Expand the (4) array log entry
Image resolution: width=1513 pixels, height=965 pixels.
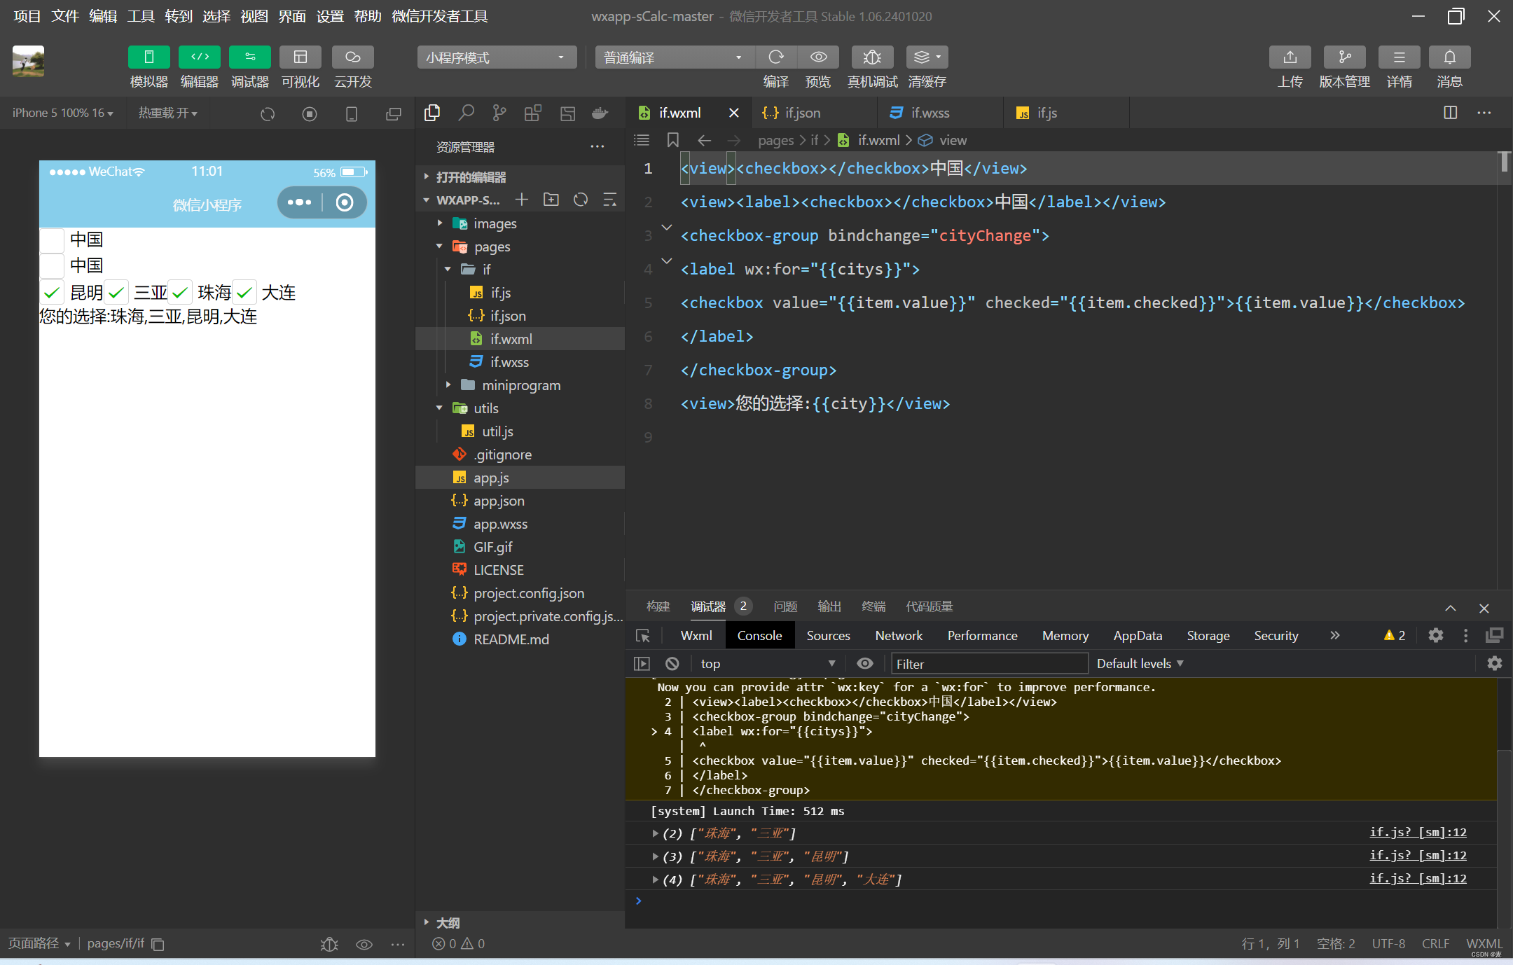point(655,879)
